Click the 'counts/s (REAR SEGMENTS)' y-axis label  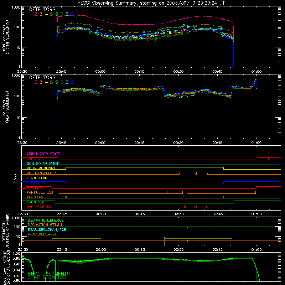pyautogui.click(x=6, y=107)
